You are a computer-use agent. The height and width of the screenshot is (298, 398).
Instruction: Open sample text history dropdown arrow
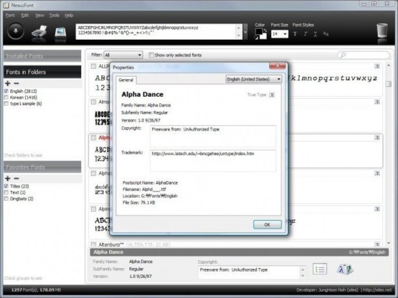point(246,32)
